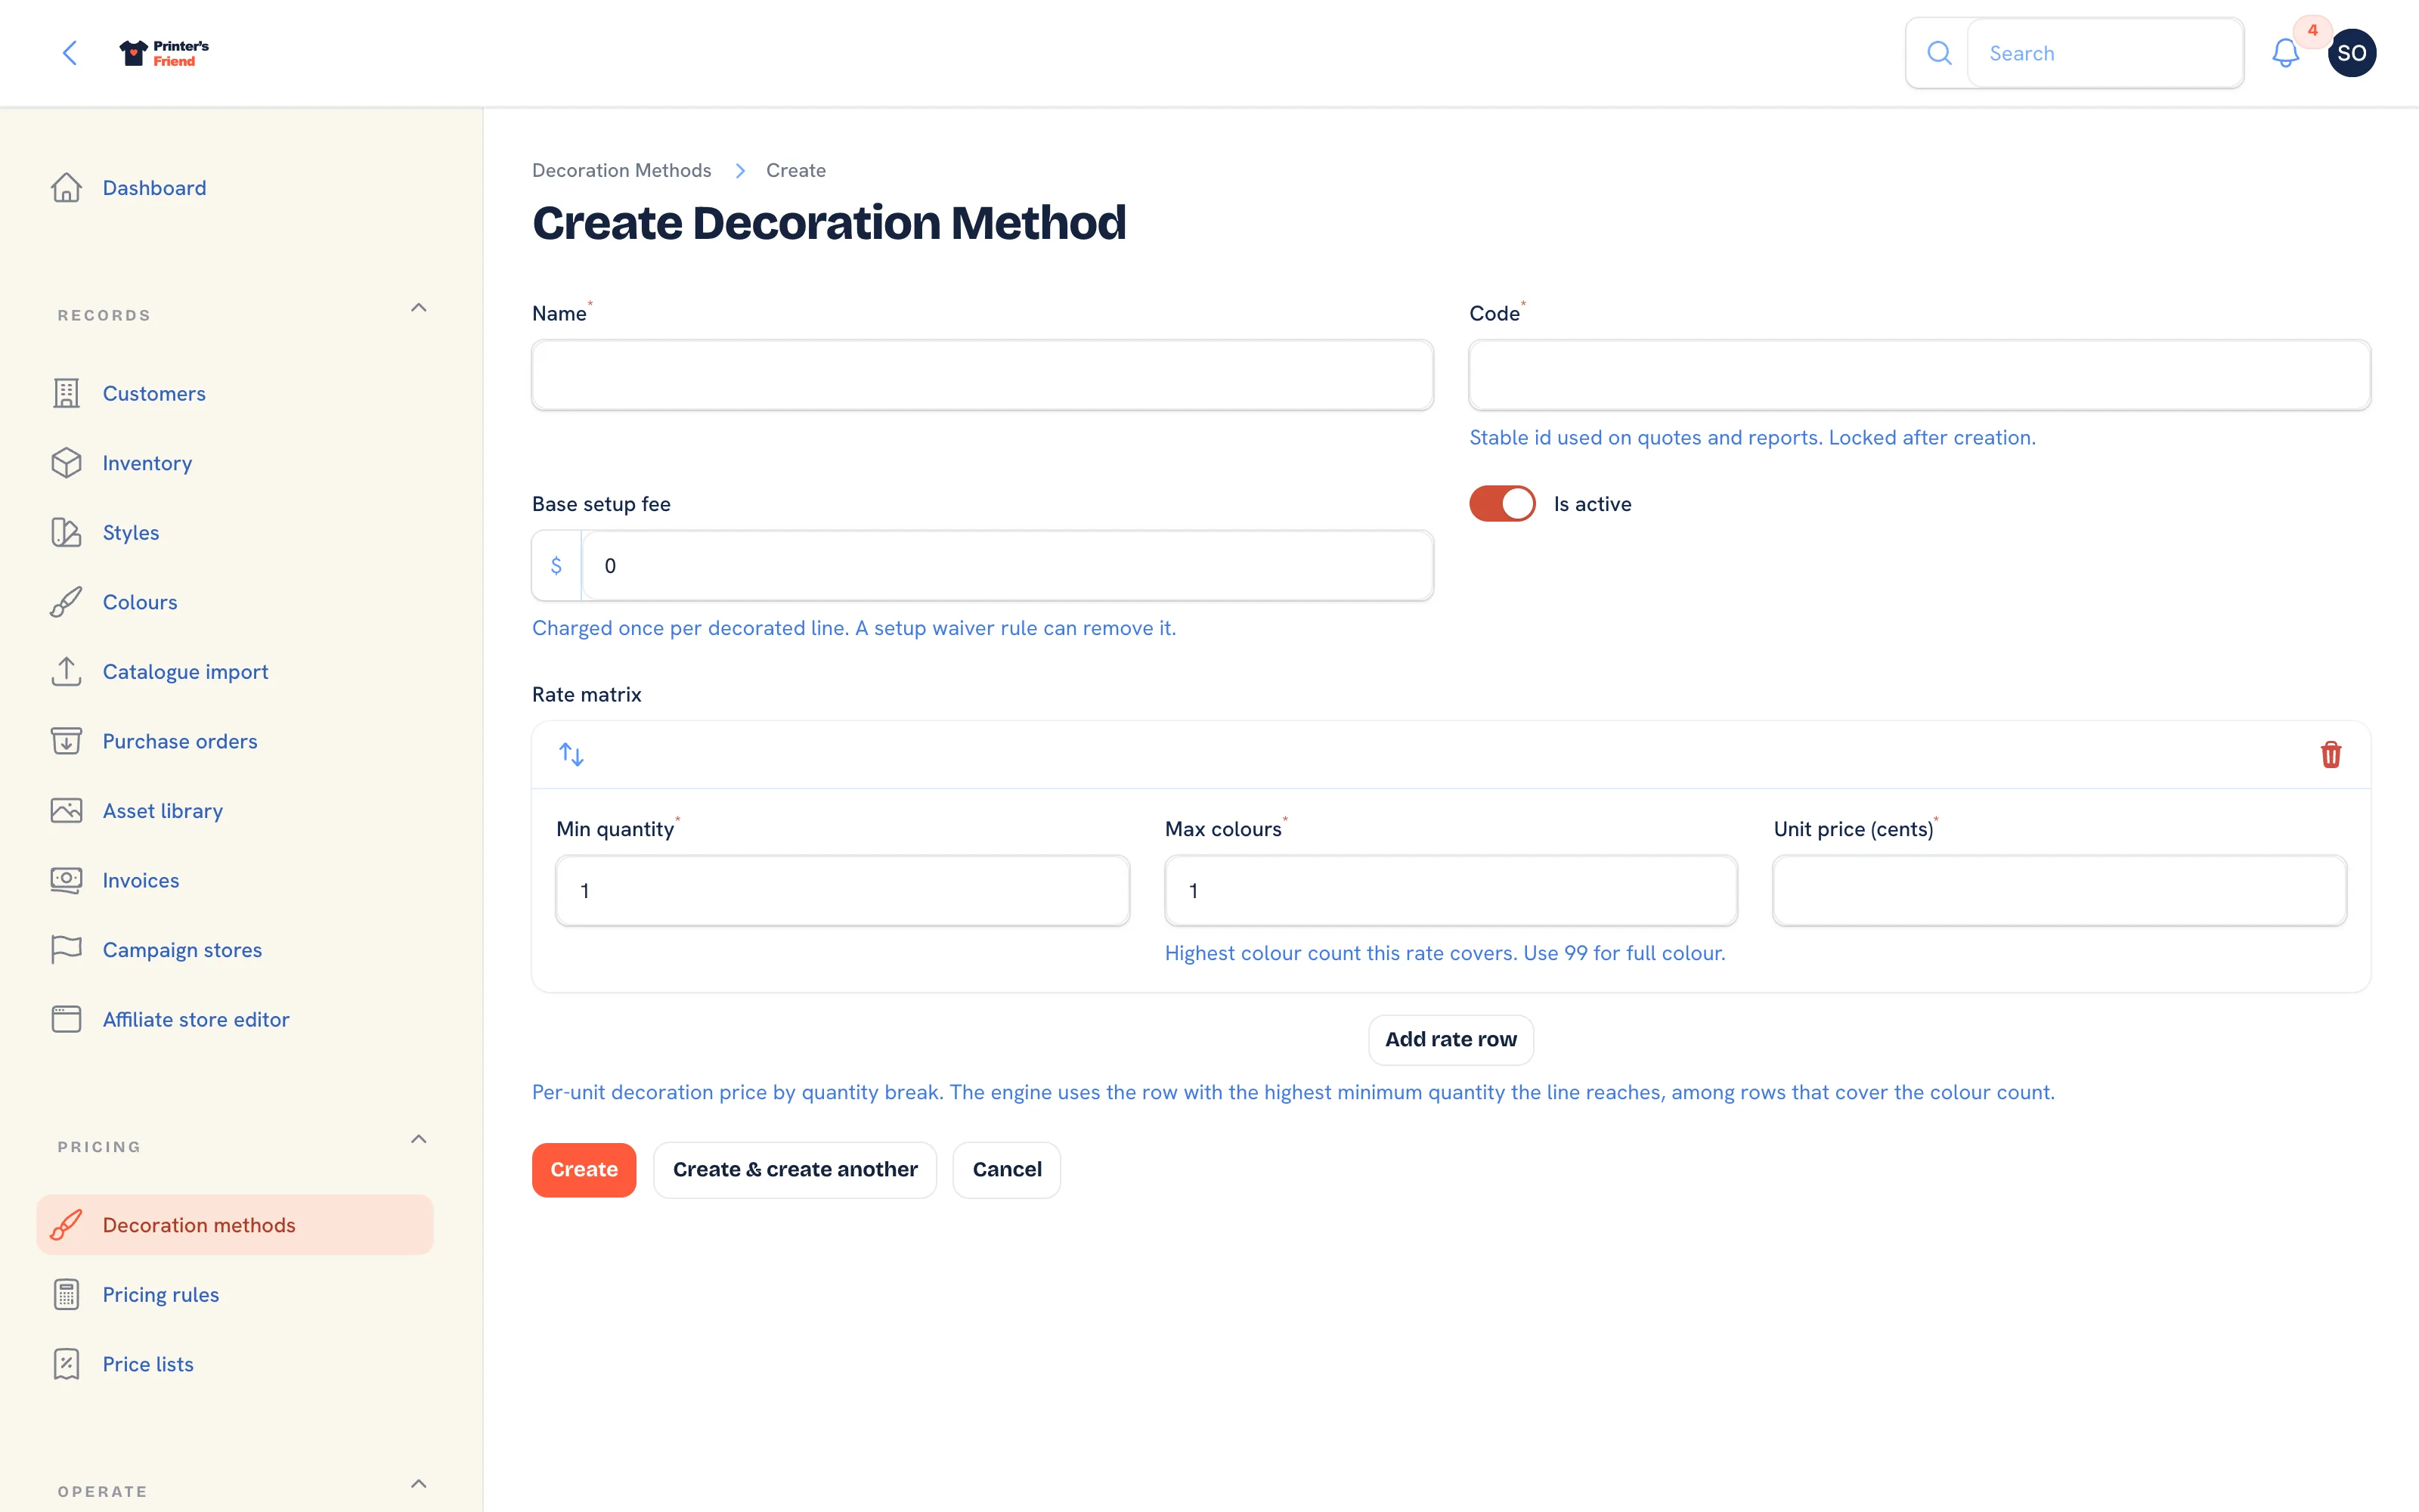
Task: Click the reorder arrows on rate row
Action: 571,754
